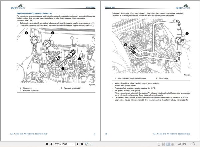Go to the next view (greyed icon)
Image resolution: width=200 pixels, height=147 pixels.
pyautogui.click(x=91, y=144)
